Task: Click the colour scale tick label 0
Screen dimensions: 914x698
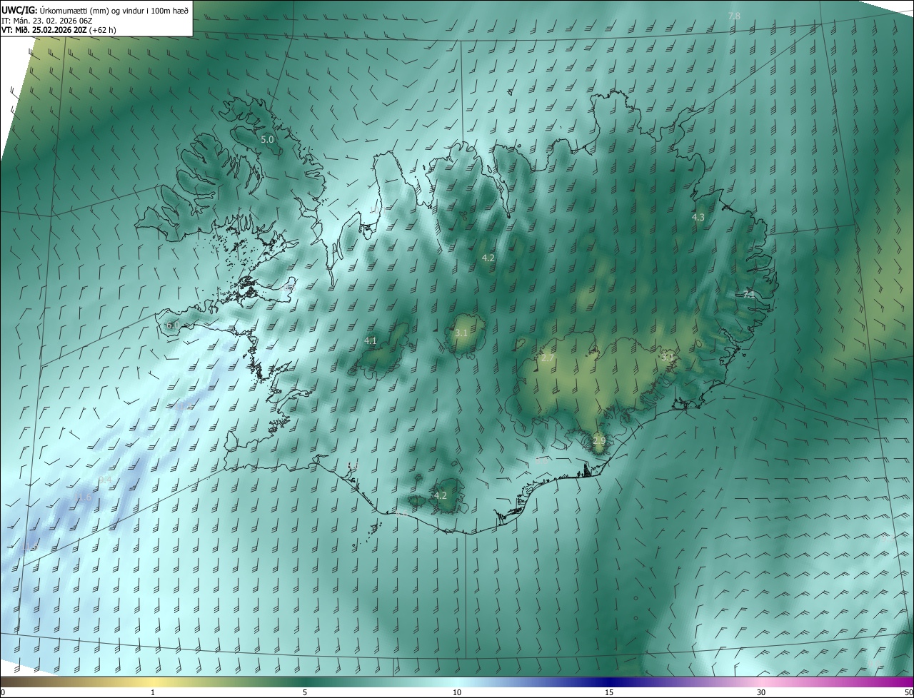Action: pos(3,692)
